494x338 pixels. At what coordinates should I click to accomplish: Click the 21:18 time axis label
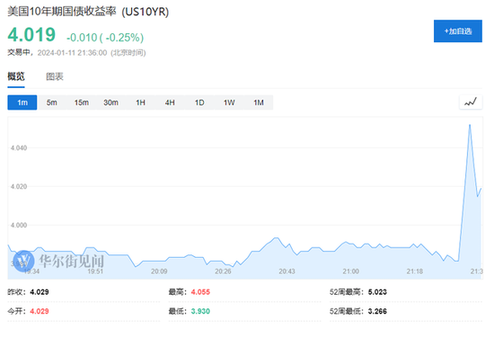tap(415, 271)
